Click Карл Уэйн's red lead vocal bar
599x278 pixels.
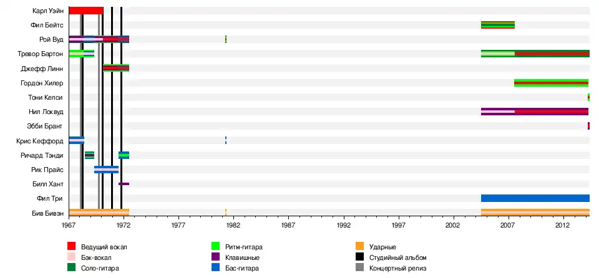point(85,11)
